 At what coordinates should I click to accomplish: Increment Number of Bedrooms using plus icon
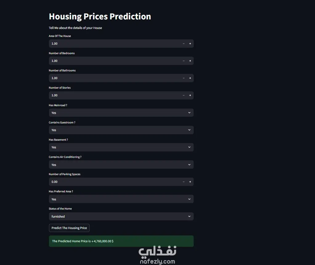pyautogui.click(x=190, y=61)
